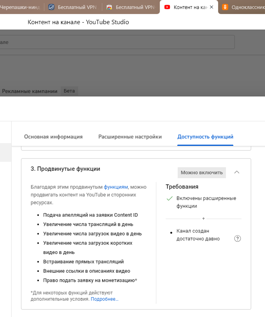Click the plus sign between requirements
The width and height of the screenshot is (265, 317).
(204, 219)
